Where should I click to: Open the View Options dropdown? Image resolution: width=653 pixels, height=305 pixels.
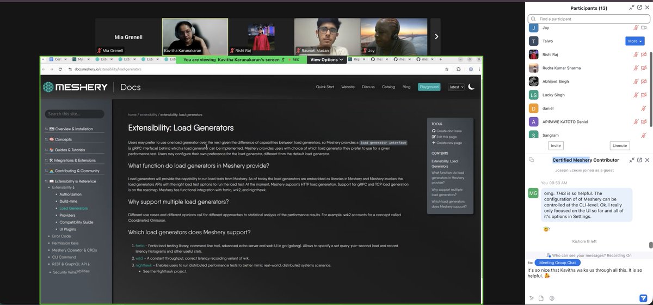click(326, 60)
